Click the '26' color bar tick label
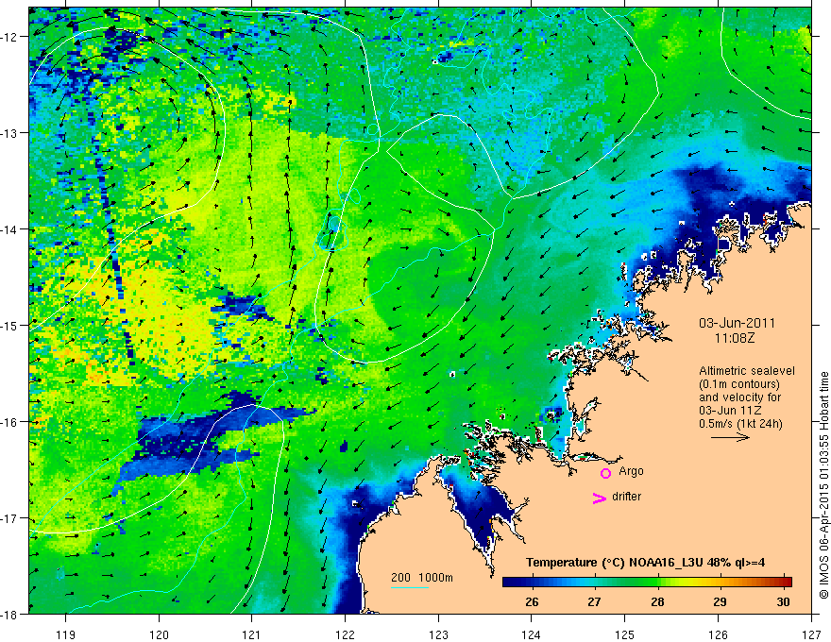 [532, 601]
